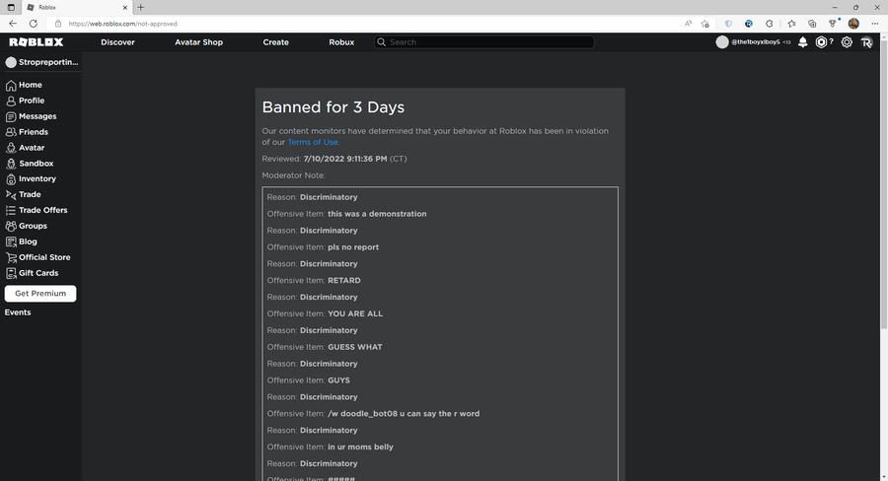The image size is (888, 481).
Task: Open browser rewards trophy icon
Action: (x=833, y=24)
